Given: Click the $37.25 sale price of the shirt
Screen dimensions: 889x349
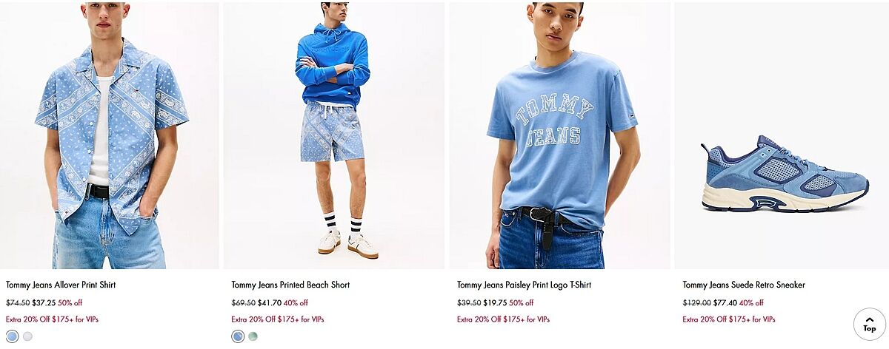Looking at the screenshot, I should pyautogui.click(x=44, y=302).
